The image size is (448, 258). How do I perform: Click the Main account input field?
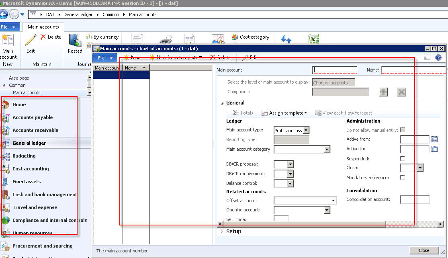(x=334, y=70)
